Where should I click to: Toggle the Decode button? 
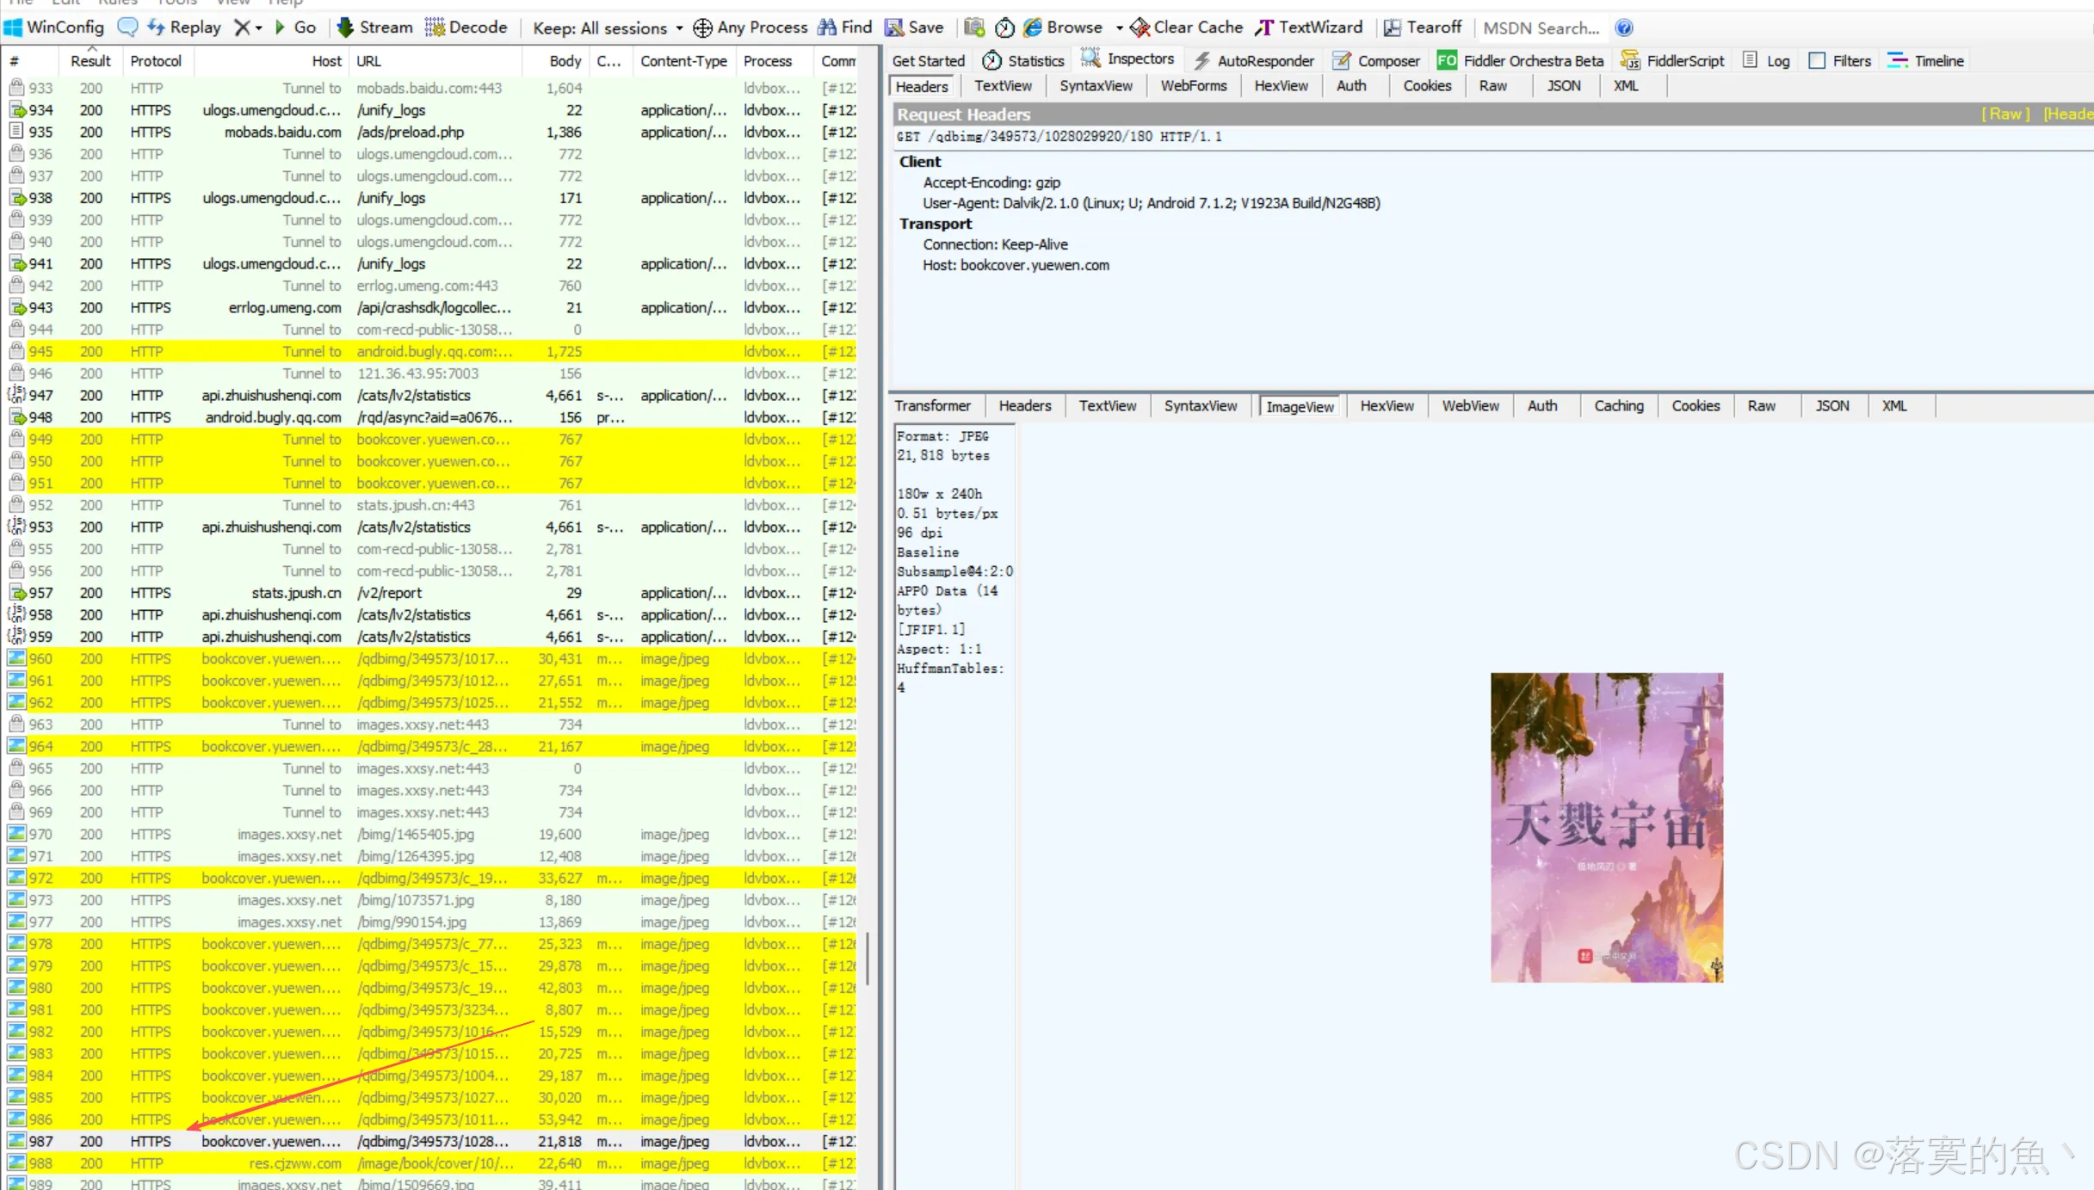(466, 28)
